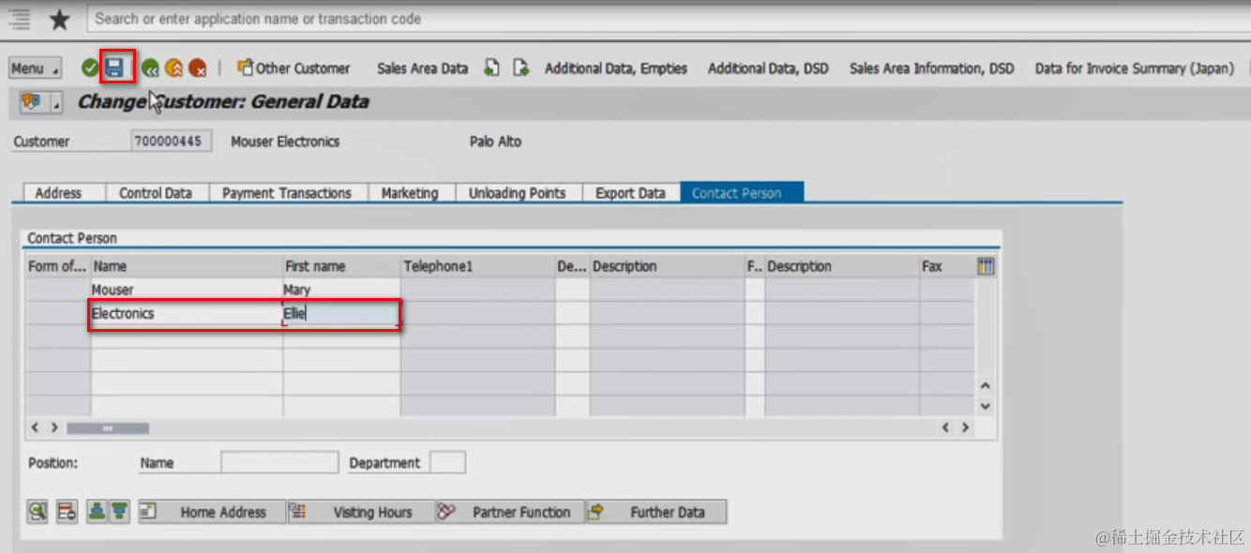Click the services for object icon

[30, 102]
